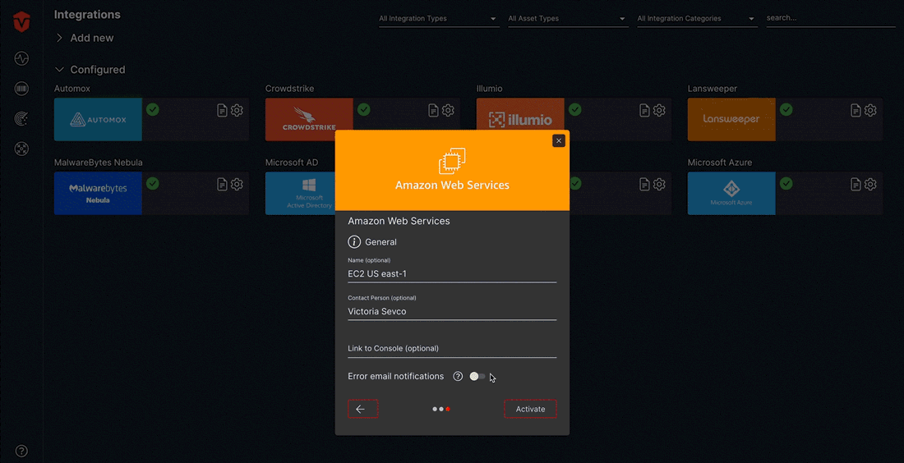This screenshot has width=904, height=463.
Task: Click Crowdstrike green status checkmark
Action: coord(364,109)
